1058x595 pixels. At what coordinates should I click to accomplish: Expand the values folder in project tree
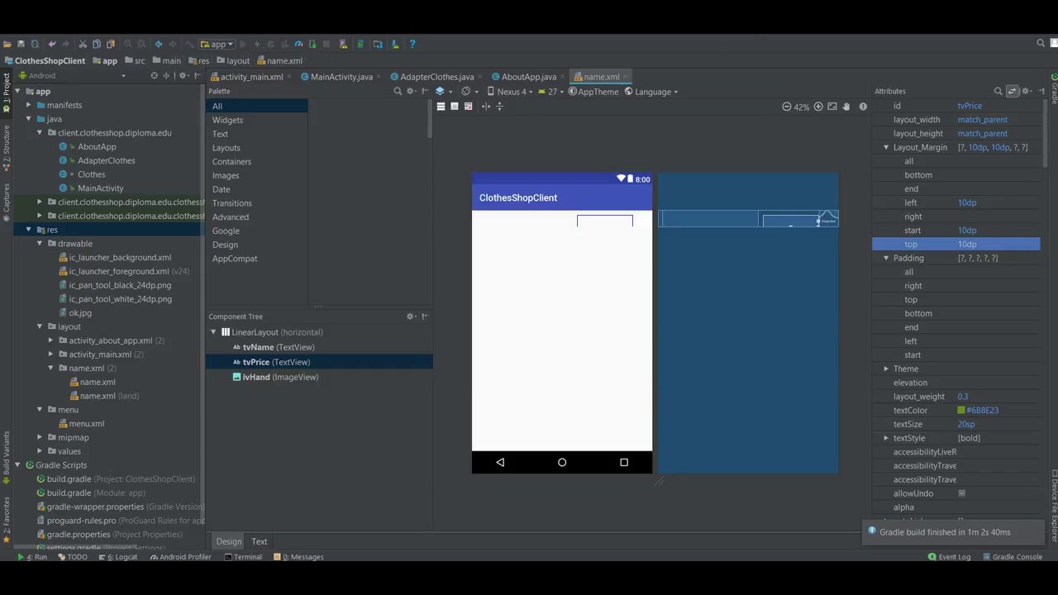tap(40, 451)
